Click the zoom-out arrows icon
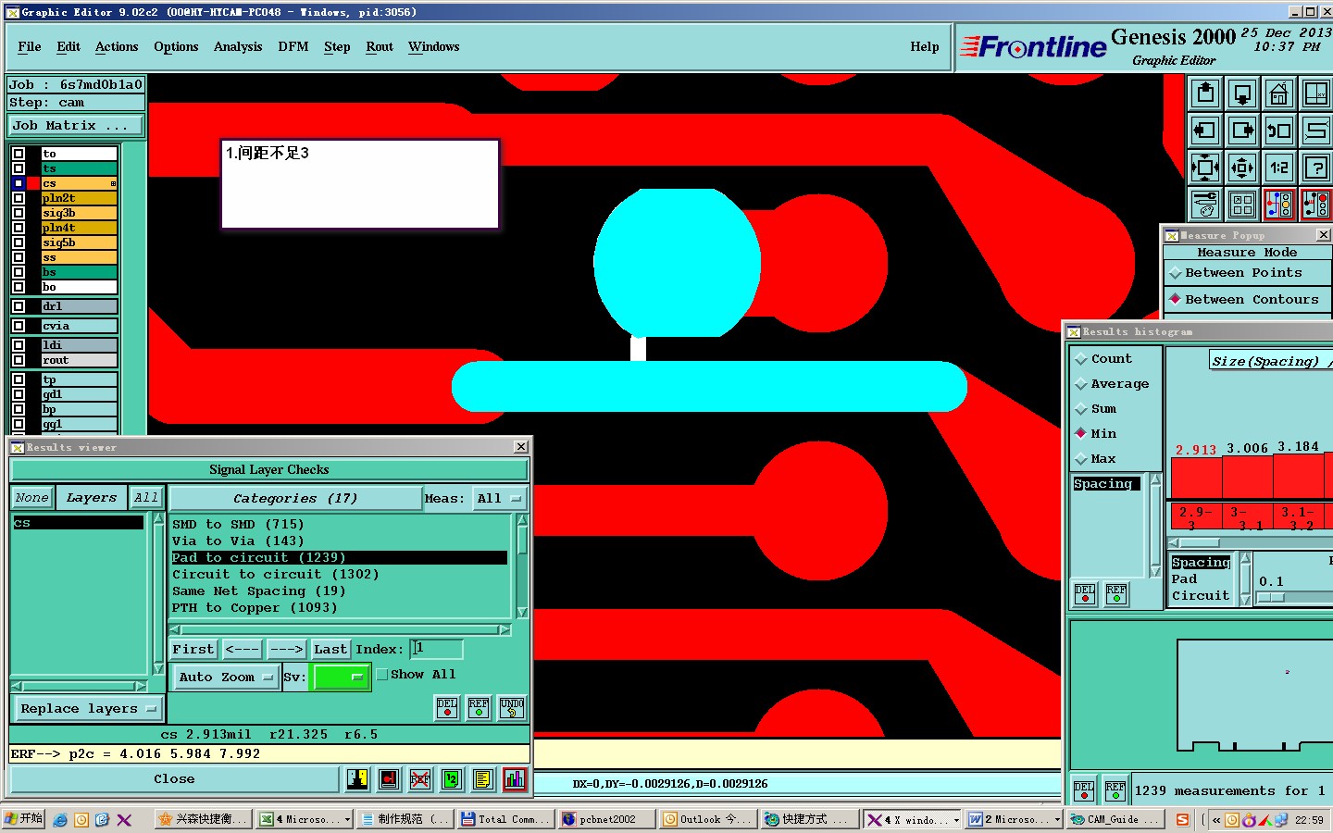The height and width of the screenshot is (833, 1333). click(1242, 168)
